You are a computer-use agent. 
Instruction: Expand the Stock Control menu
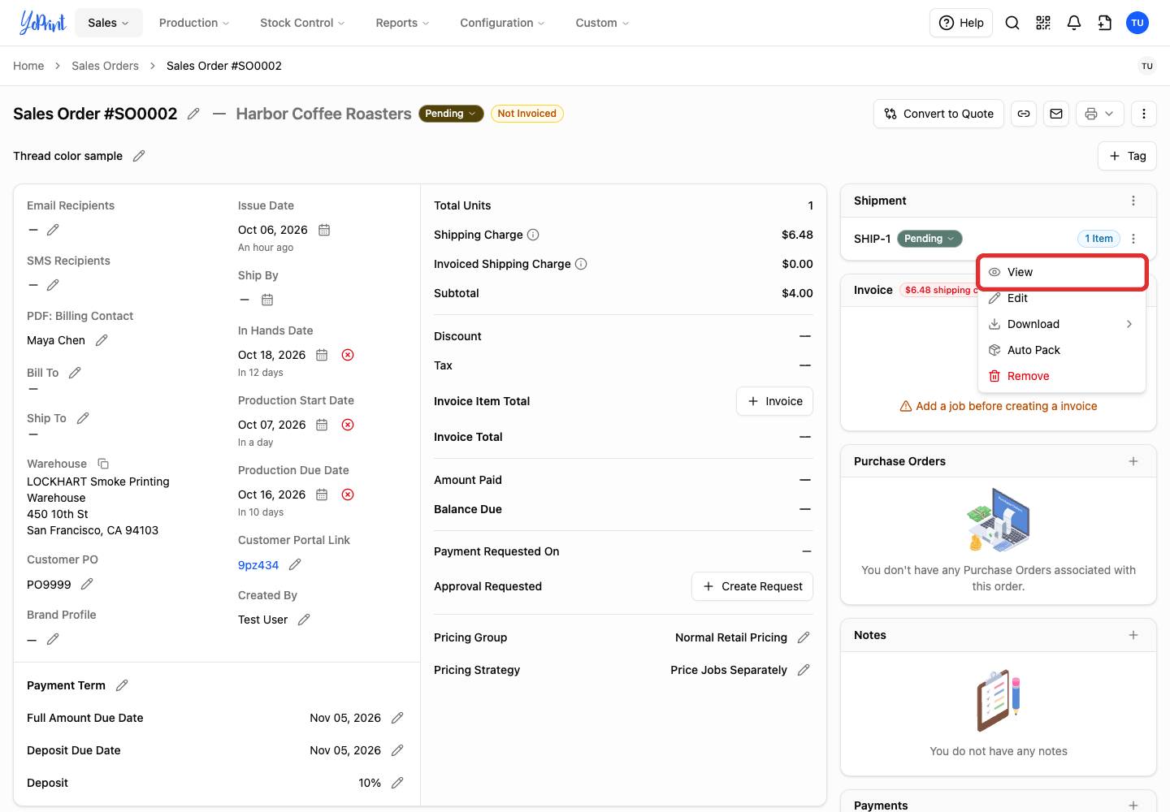302,23
